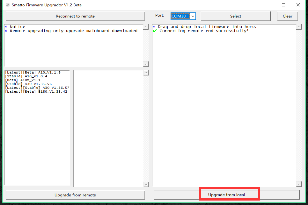Click scroll up arrow in notice panel

point(146,27)
